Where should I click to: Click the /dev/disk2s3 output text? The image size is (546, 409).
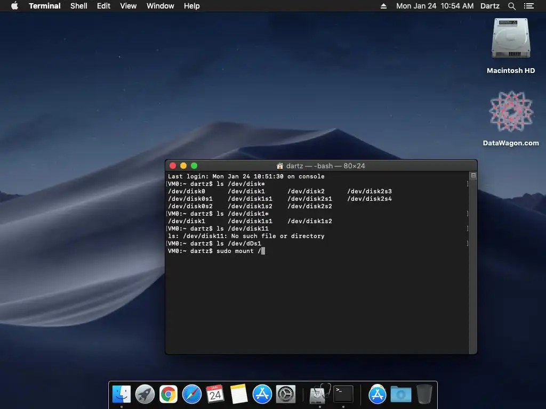click(370, 191)
